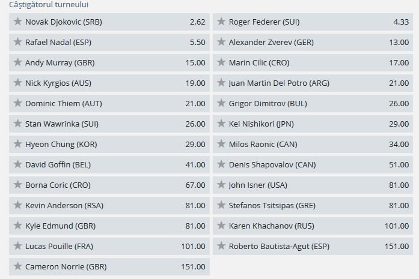Click the star beside Cameron Norrie

[x=17, y=266]
